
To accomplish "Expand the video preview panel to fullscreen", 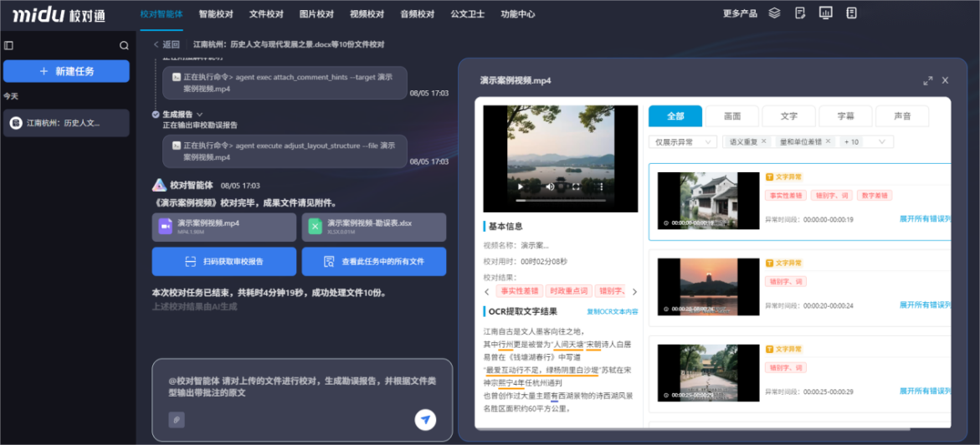I will [x=927, y=80].
